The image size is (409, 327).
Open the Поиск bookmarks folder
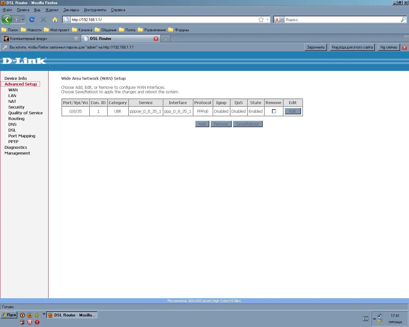pos(10,30)
